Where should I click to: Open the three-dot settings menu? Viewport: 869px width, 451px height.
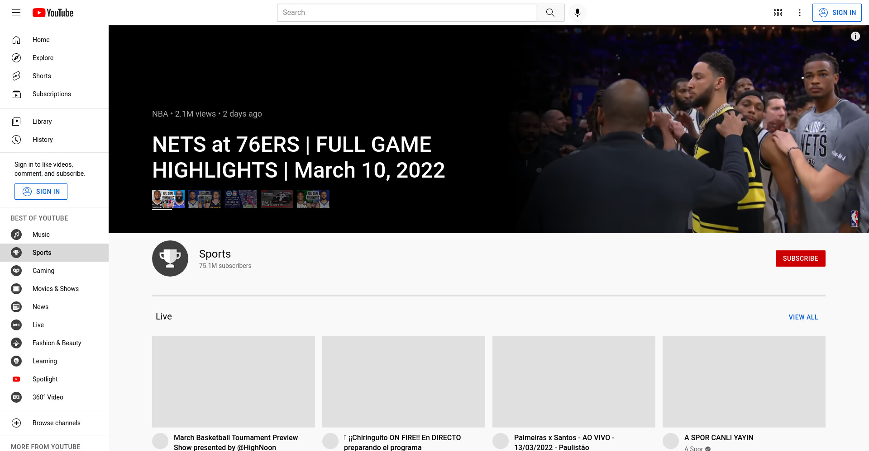800,13
